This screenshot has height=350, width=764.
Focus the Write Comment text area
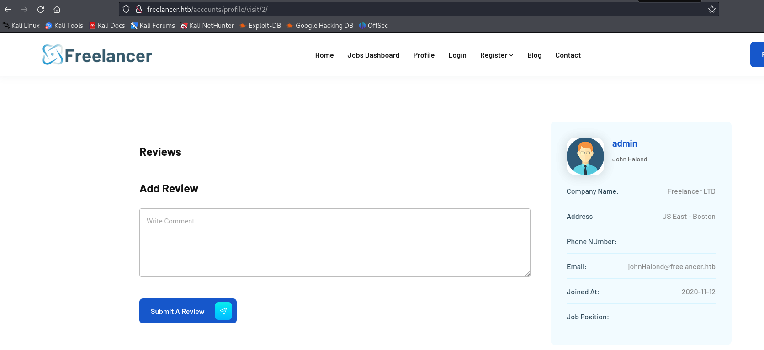click(x=334, y=243)
